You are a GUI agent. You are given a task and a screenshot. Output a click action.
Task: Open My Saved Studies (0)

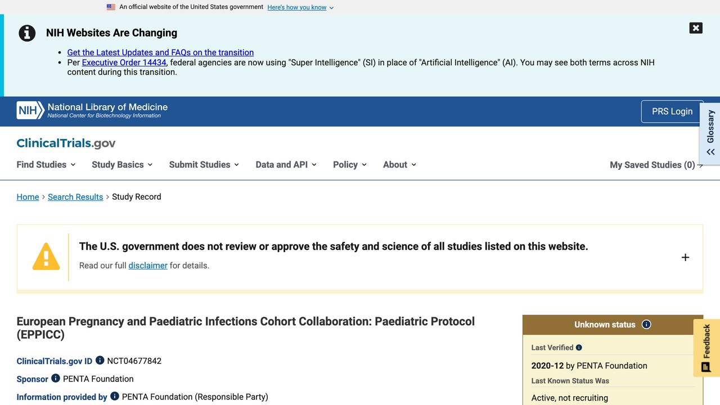point(656,165)
